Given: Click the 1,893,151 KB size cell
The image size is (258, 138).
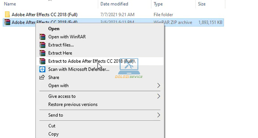Looking at the screenshot, I should pyautogui.click(x=210, y=22).
